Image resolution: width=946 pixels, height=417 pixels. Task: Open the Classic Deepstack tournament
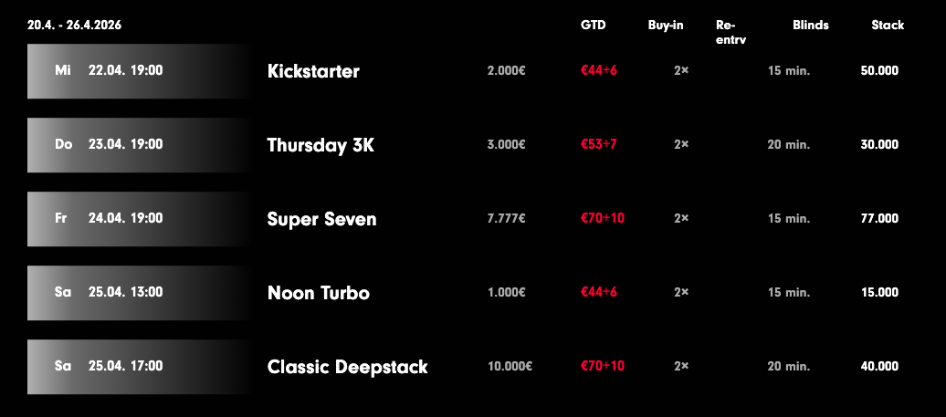(x=347, y=367)
